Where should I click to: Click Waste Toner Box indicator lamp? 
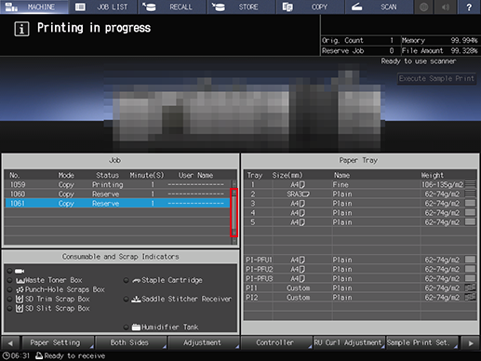(9, 280)
